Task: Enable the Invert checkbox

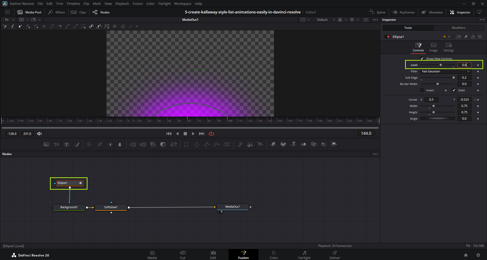Action: [422, 90]
